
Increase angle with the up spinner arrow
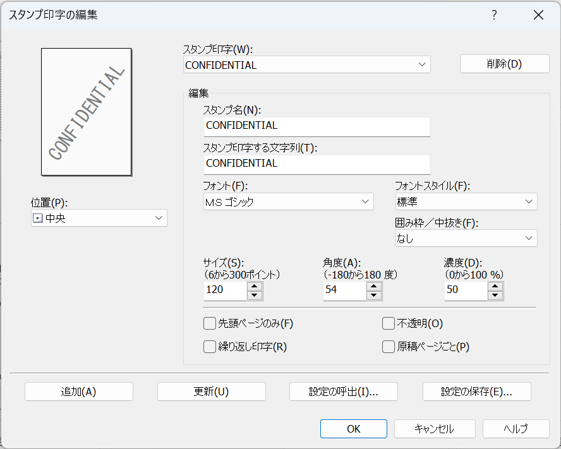click(x=375, y=286)
